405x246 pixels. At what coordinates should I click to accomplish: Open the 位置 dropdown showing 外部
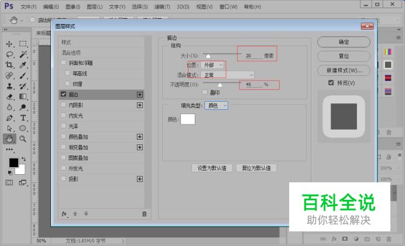coord(212,65)
